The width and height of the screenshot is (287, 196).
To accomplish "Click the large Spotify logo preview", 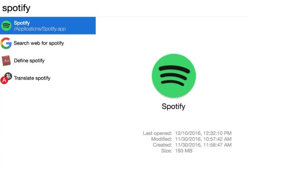I will (x=174, y=76).
